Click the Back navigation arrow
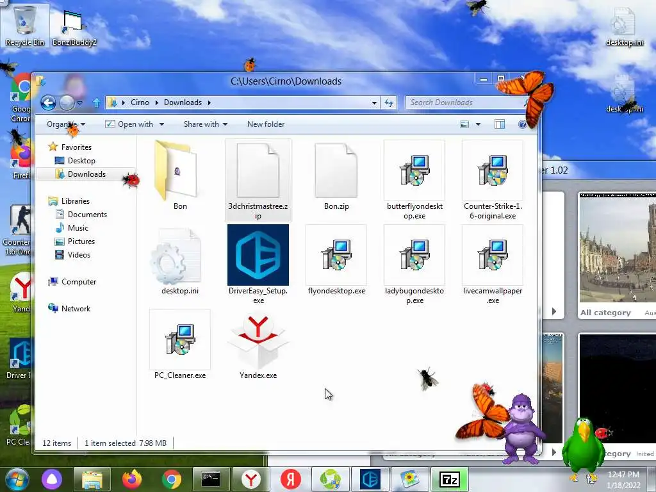This screenshot has height=492, width=656. click(x=48, y=102)
